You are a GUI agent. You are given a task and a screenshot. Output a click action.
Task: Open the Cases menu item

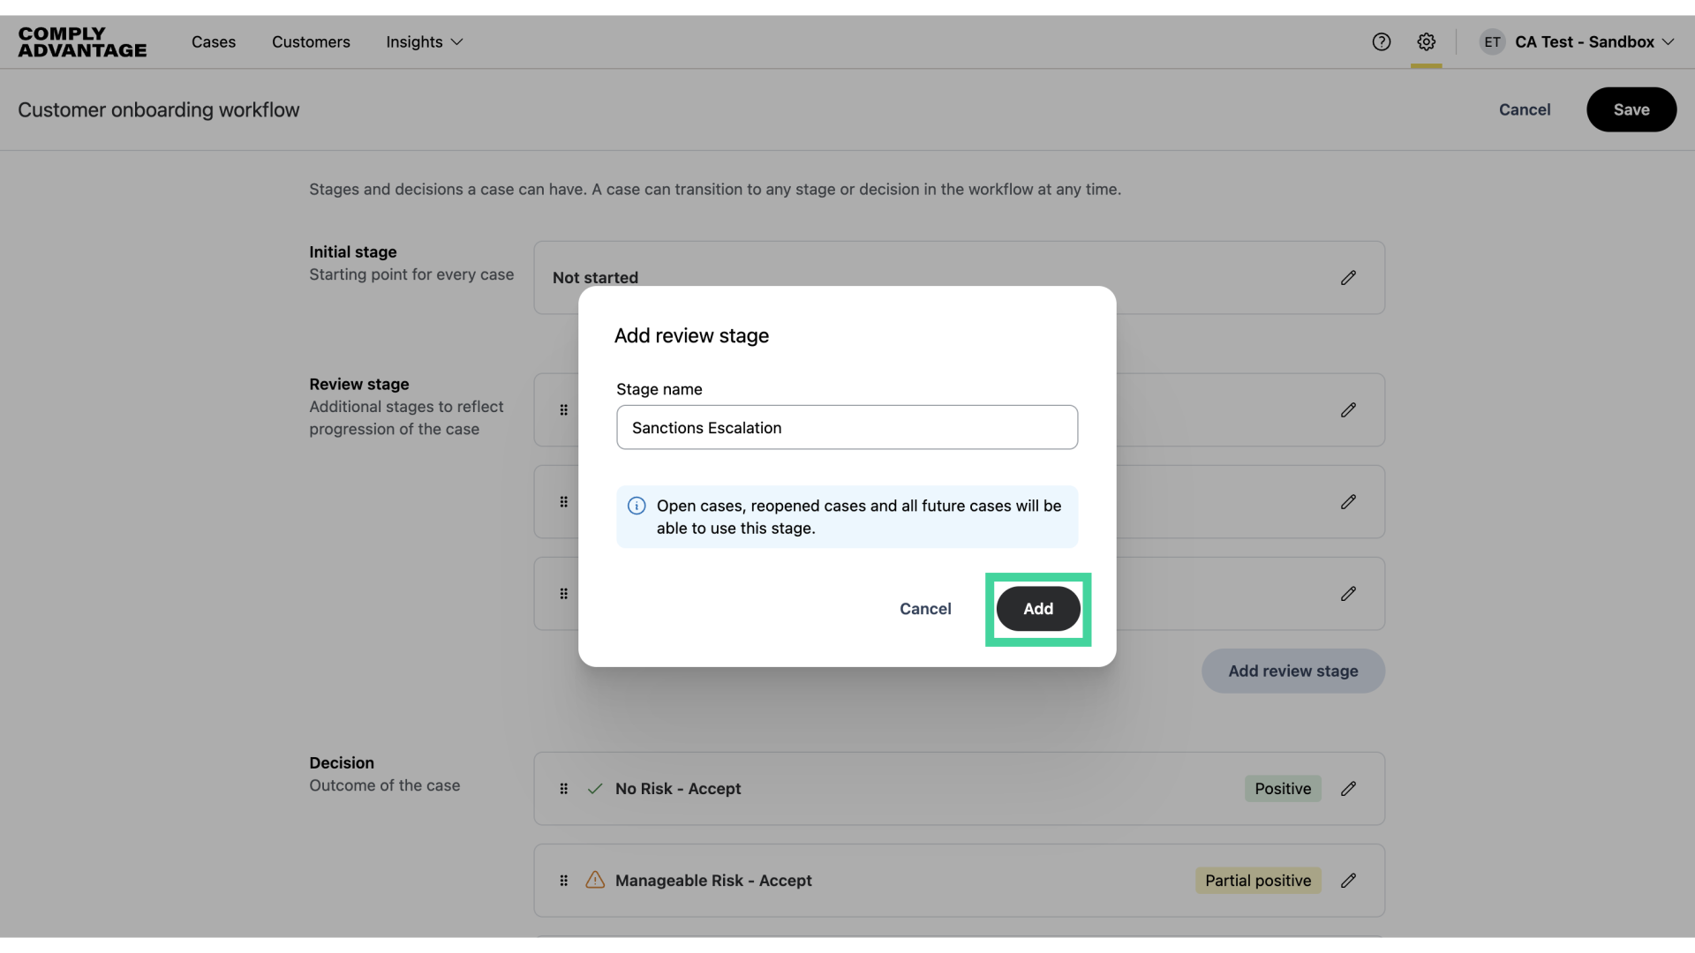(214, 41)
